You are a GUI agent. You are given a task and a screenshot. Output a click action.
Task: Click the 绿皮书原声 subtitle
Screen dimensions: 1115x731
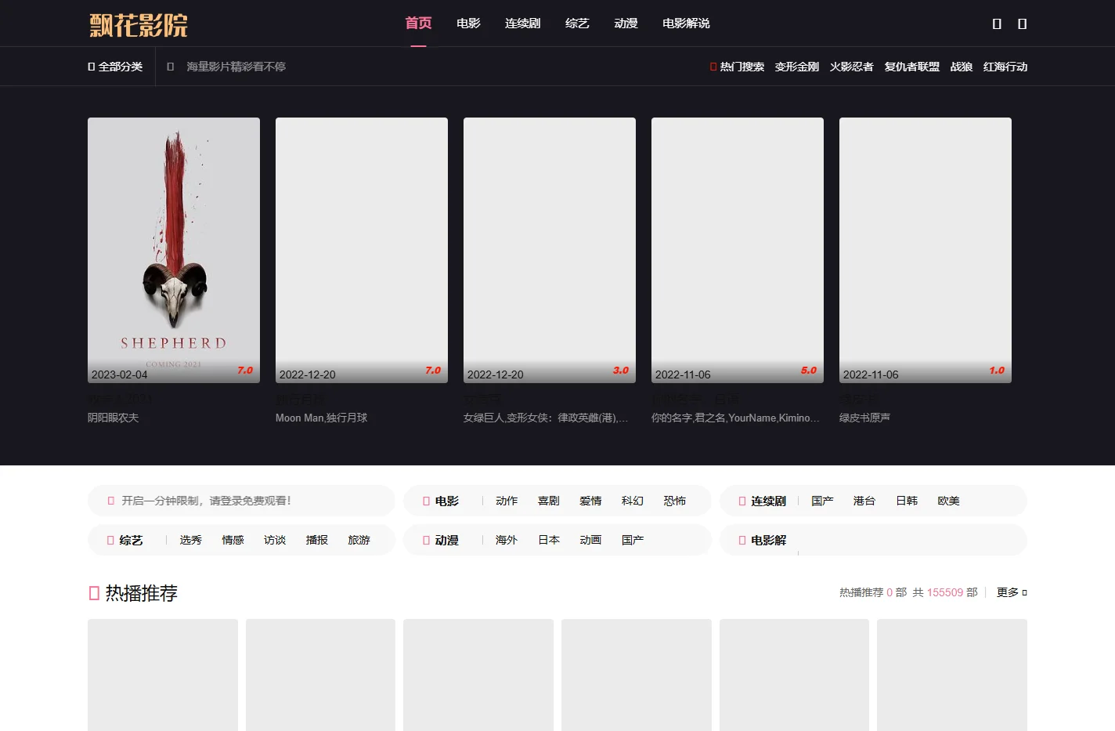tap(864, 418)
